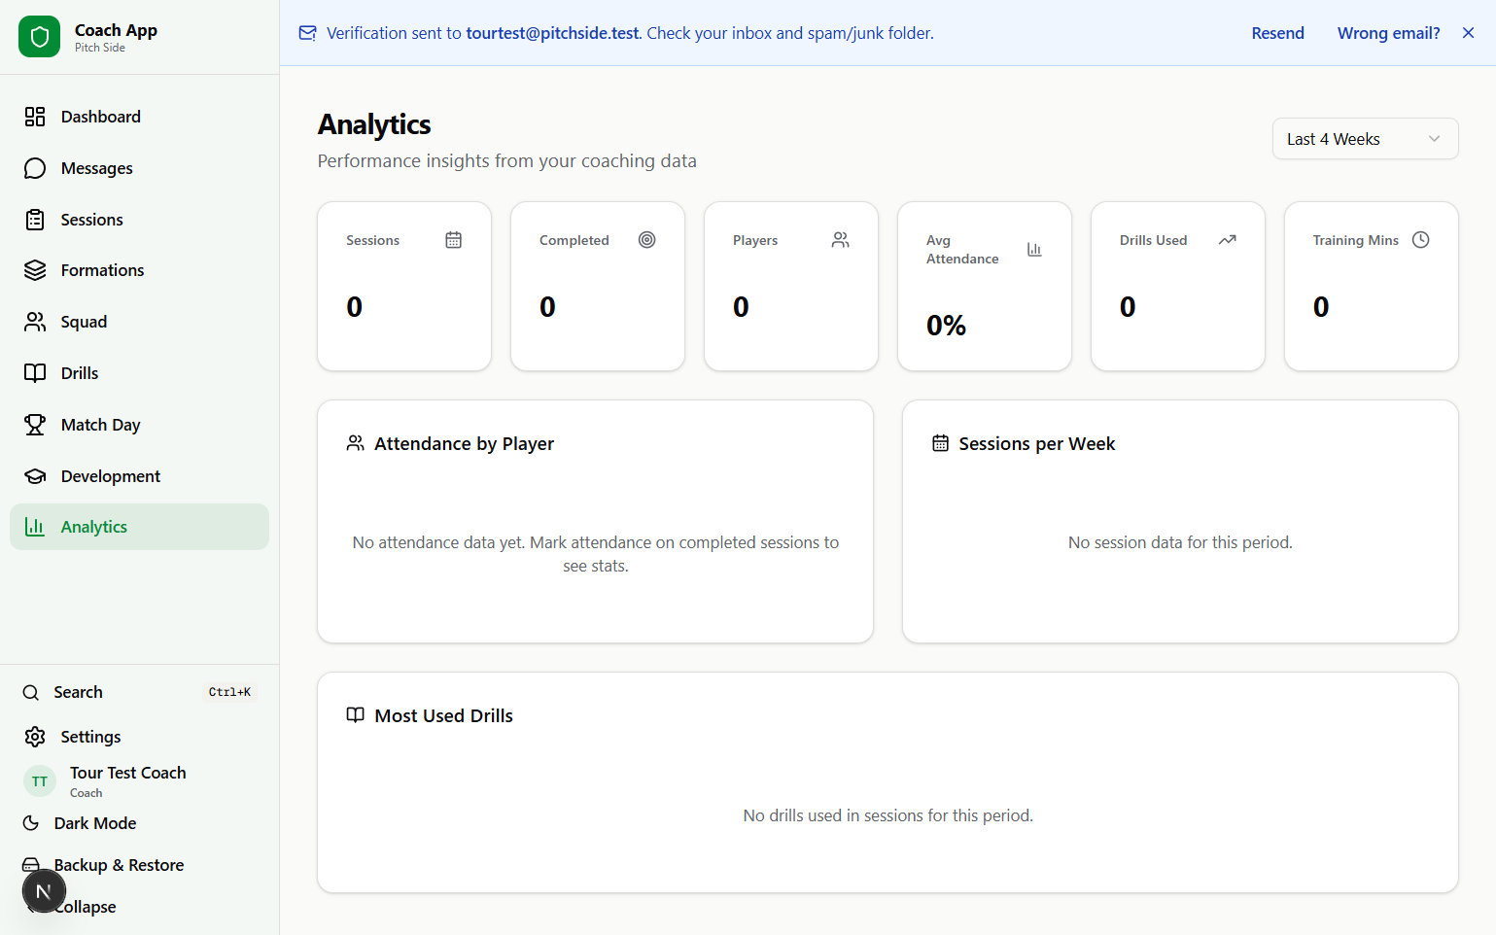The image size is (1496, 935).
Task: Navigate to Squad page
Action: [x=84, y=322]
